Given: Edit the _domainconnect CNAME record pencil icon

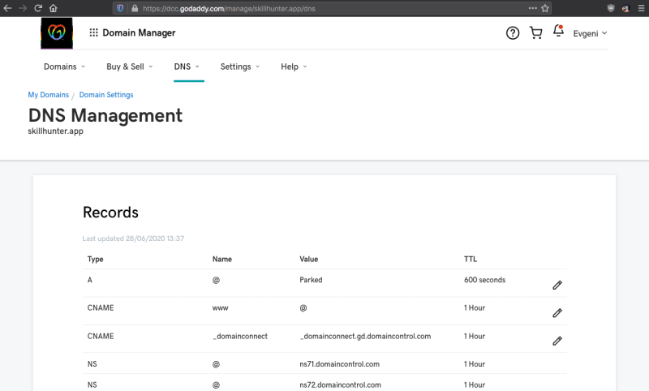Looking at the screenshot, I should [557, 341].
